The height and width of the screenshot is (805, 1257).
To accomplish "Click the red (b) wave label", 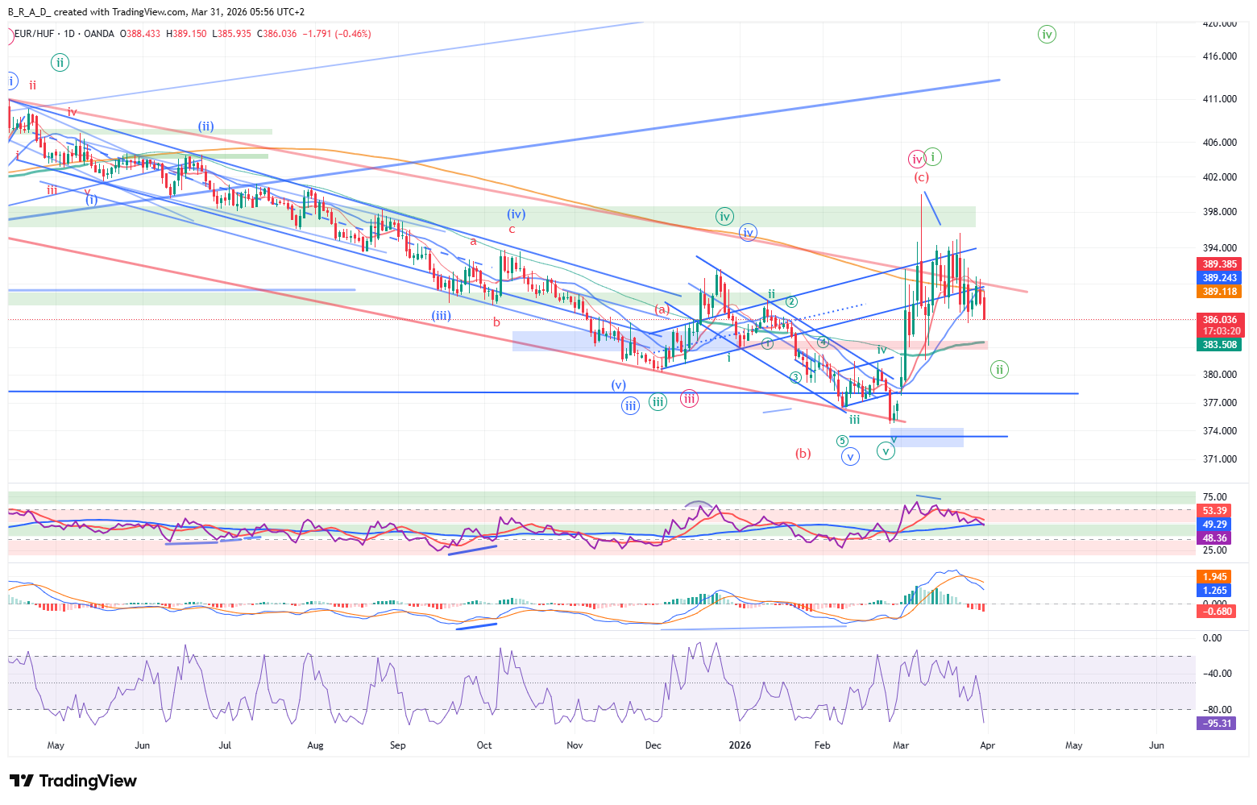I will point(803,453).
